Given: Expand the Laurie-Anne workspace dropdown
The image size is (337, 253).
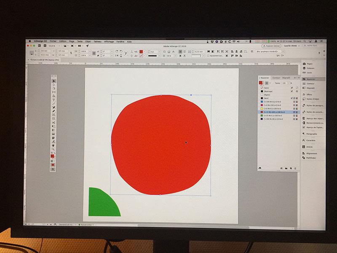Looking at the screenshot, I should (x=296, y=46).
